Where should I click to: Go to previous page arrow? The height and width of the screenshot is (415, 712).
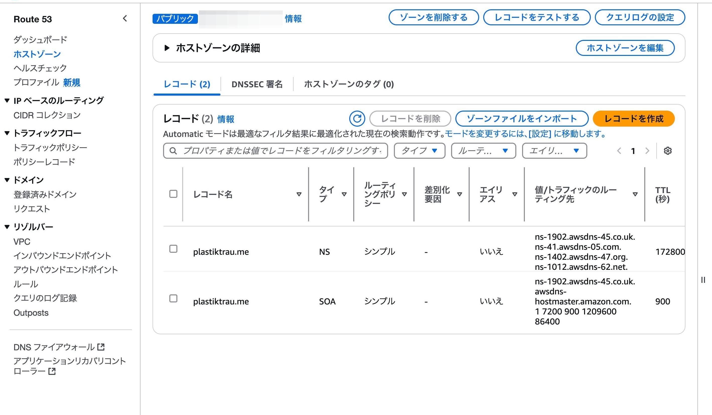pos(619,151)
